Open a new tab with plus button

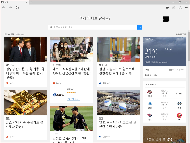[31, 2]
